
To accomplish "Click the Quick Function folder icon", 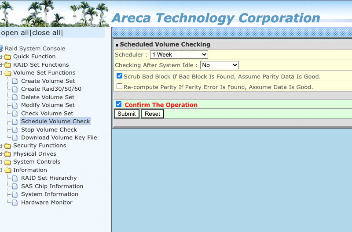I will pyautogui.click(x=7, y=57).
